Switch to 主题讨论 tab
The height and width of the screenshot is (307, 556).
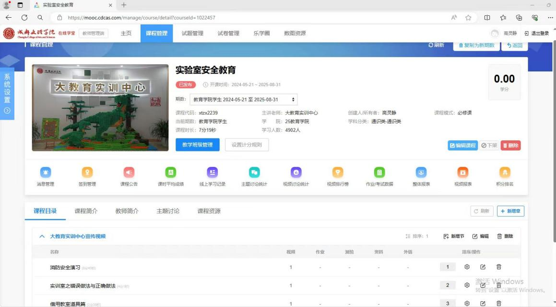[168, 211]
